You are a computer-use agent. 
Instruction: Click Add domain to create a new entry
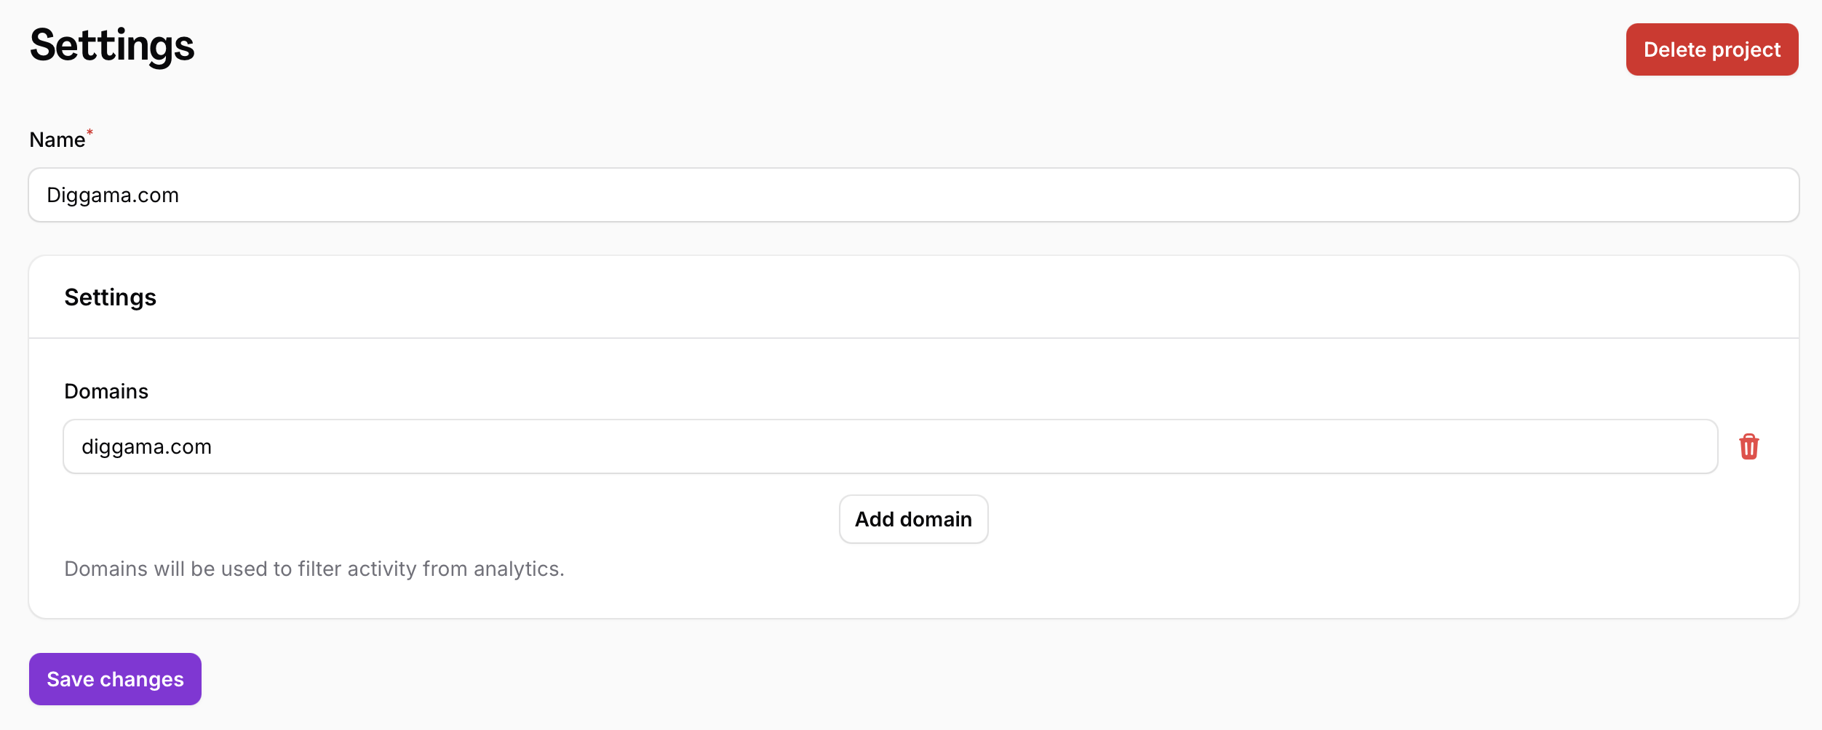click(x=913, y=518)
